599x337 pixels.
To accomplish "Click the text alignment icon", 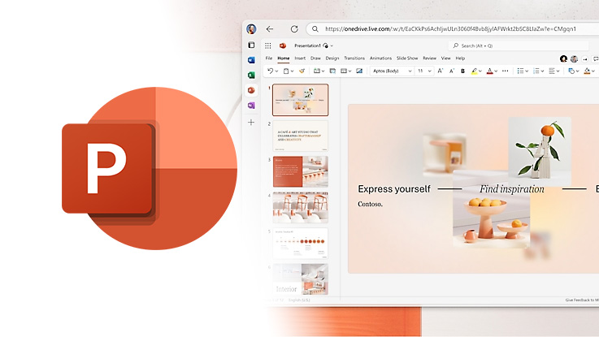I will pos(552,71).
